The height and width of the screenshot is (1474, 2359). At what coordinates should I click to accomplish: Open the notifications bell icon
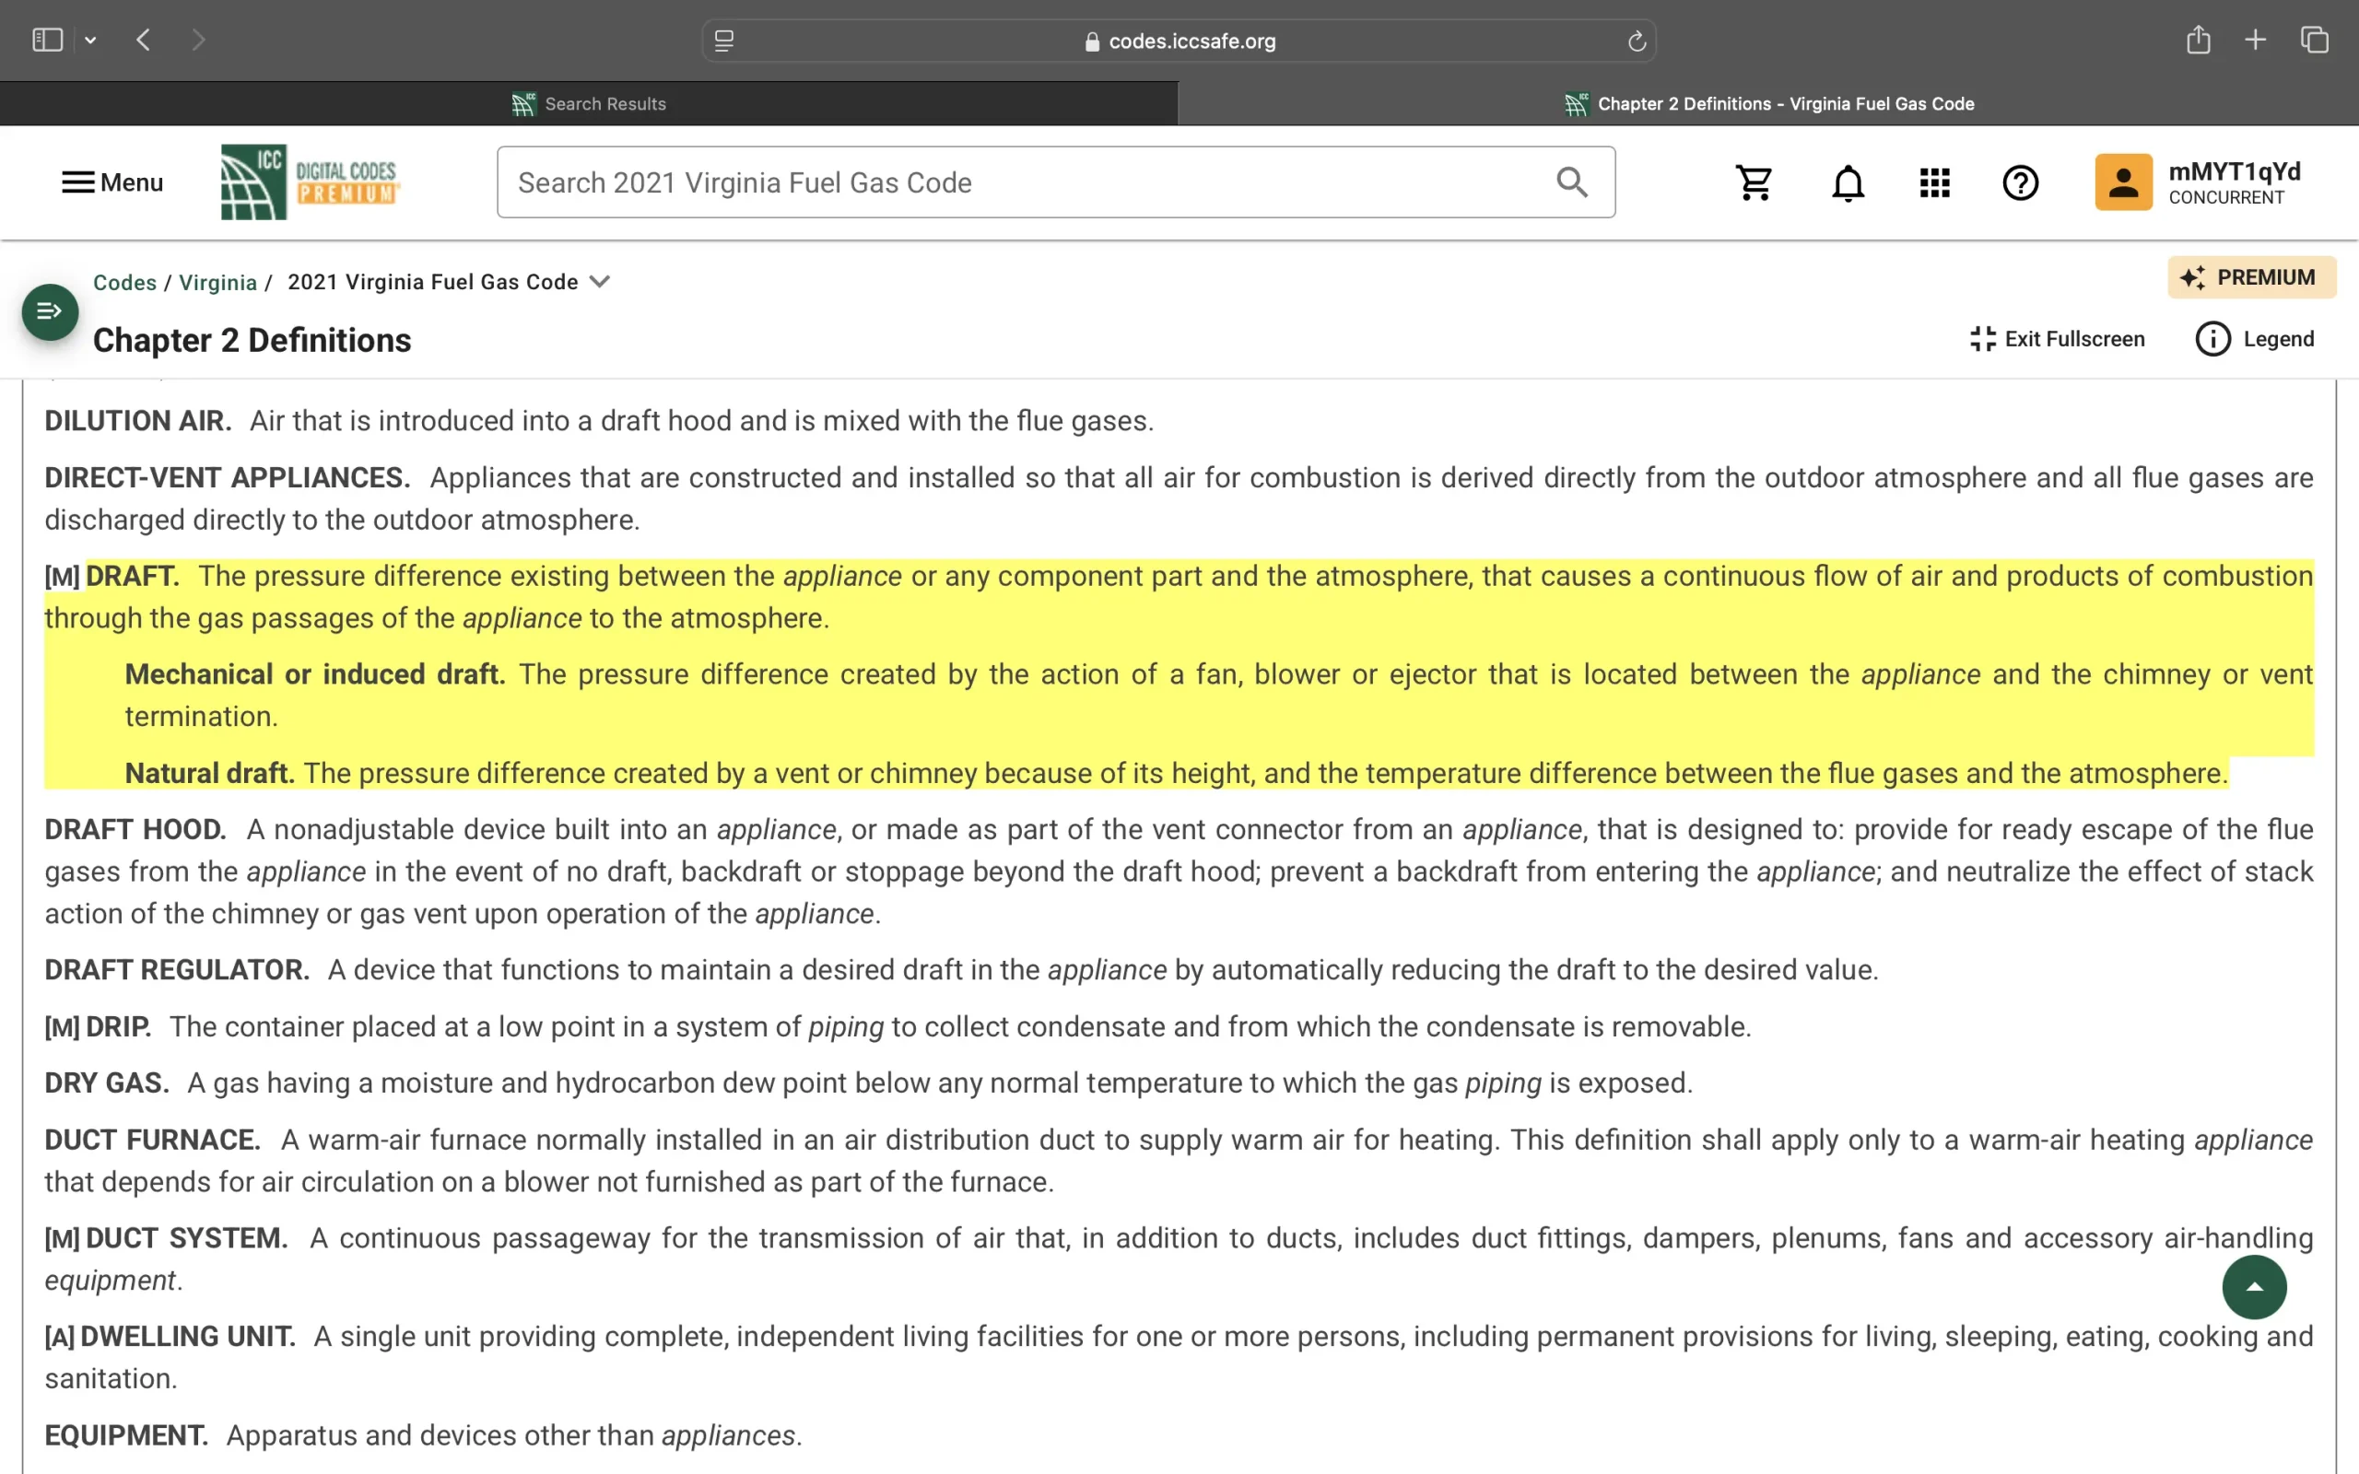pos(1848,182)
